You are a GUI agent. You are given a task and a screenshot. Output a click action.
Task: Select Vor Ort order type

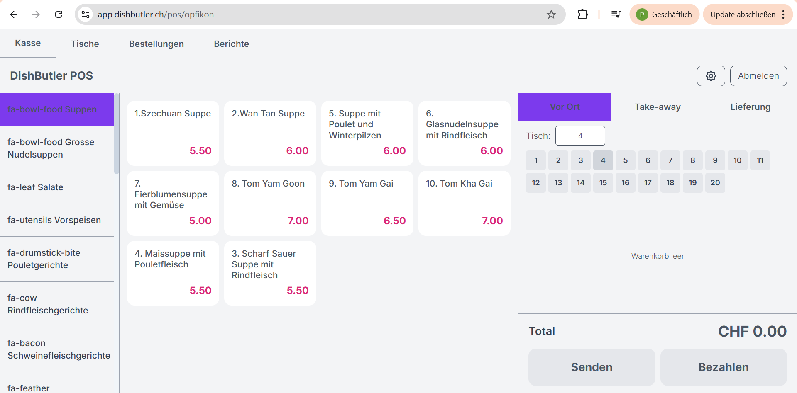(x=565, y=107)
